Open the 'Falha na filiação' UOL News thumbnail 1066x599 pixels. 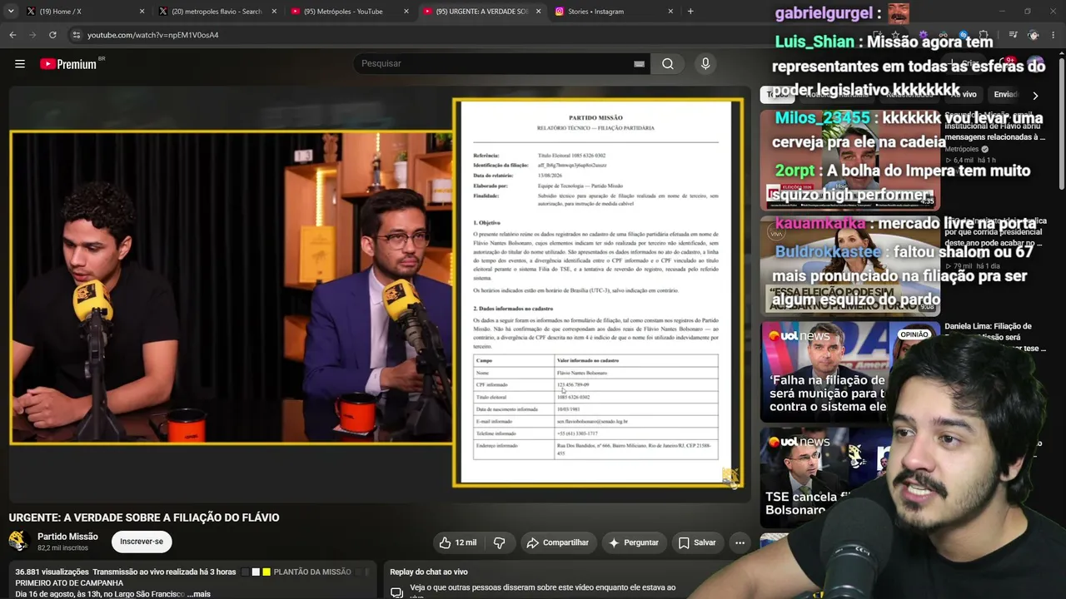click(x=849, y=372)
